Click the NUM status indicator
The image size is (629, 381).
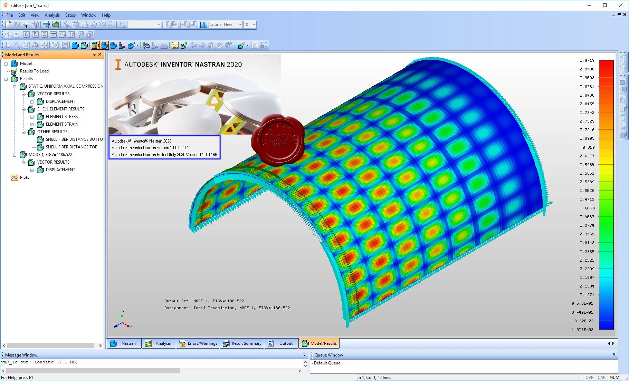point(614,378)
